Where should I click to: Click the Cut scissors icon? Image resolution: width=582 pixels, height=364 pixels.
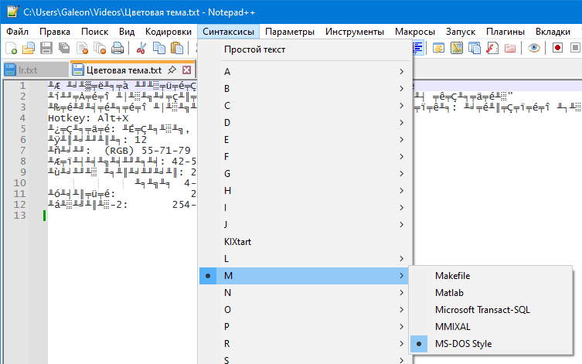pyautogui.click(x=142, y=48)
